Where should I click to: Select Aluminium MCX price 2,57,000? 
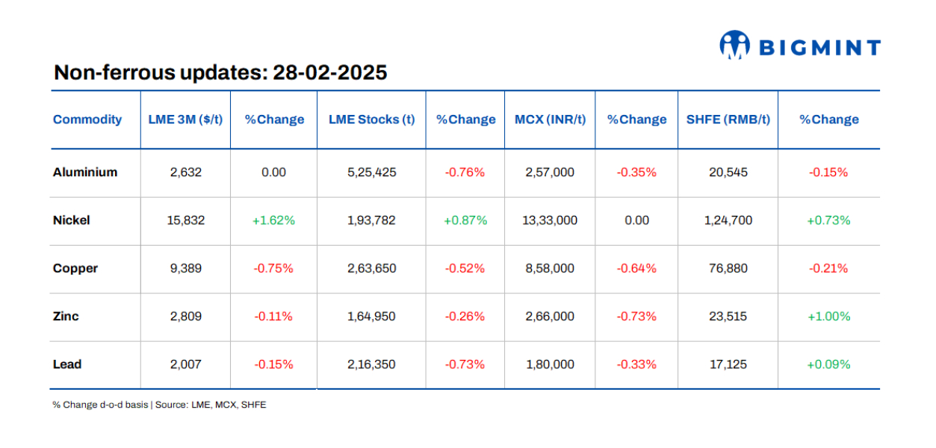point(549,172)
